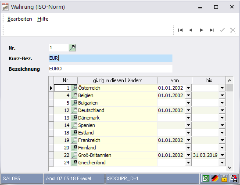Click the scroll down arrow of country list
The width and height of the screenshot is (240, 185).
229,168
